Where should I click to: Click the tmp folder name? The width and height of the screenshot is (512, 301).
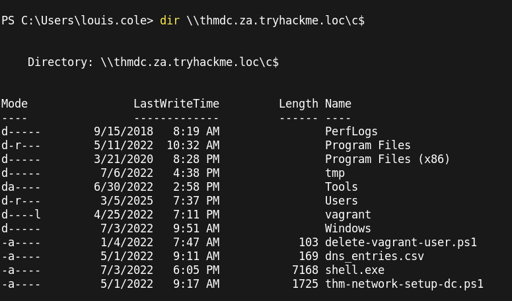pos(335,173)
